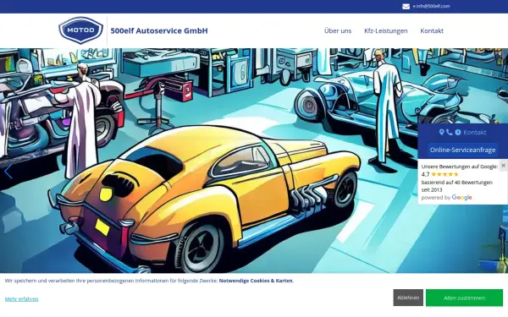Open the Kfz-Leistungen menu
This screenshot has height=317, width=508.
(385, 30)
